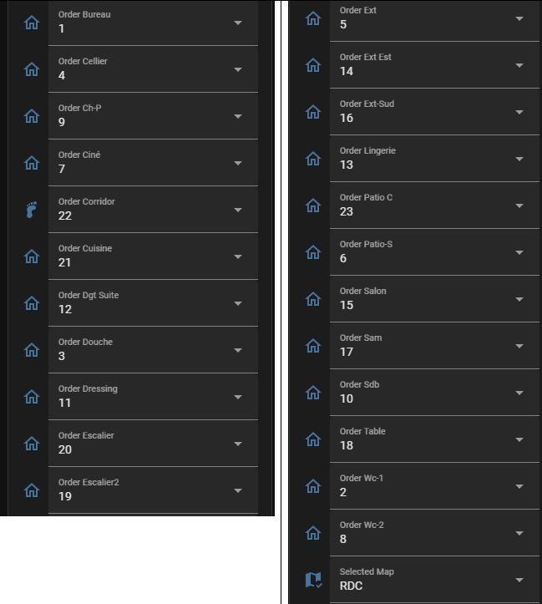542x604 pixels.
Task: Expand the Order Dgt Suite dropdown arrow
Action: pos(238,303)
